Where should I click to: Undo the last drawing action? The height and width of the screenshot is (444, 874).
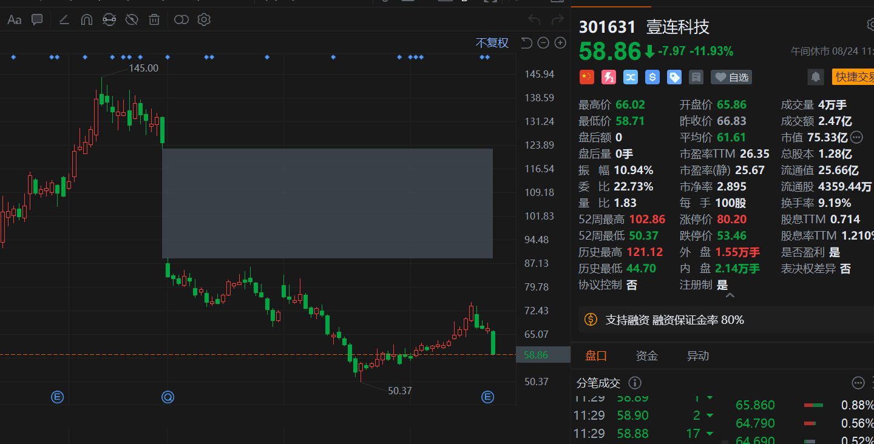(x=534, y=20)
